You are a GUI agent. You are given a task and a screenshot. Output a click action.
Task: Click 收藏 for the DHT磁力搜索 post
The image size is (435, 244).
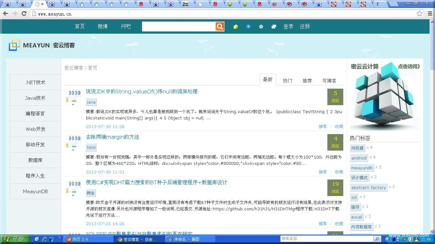click(339, 224)
